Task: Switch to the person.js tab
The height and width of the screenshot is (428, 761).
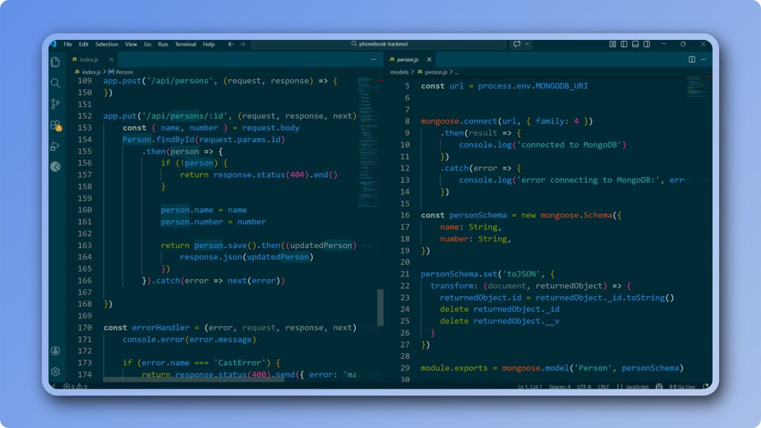Action: click(x=408, y=59)
